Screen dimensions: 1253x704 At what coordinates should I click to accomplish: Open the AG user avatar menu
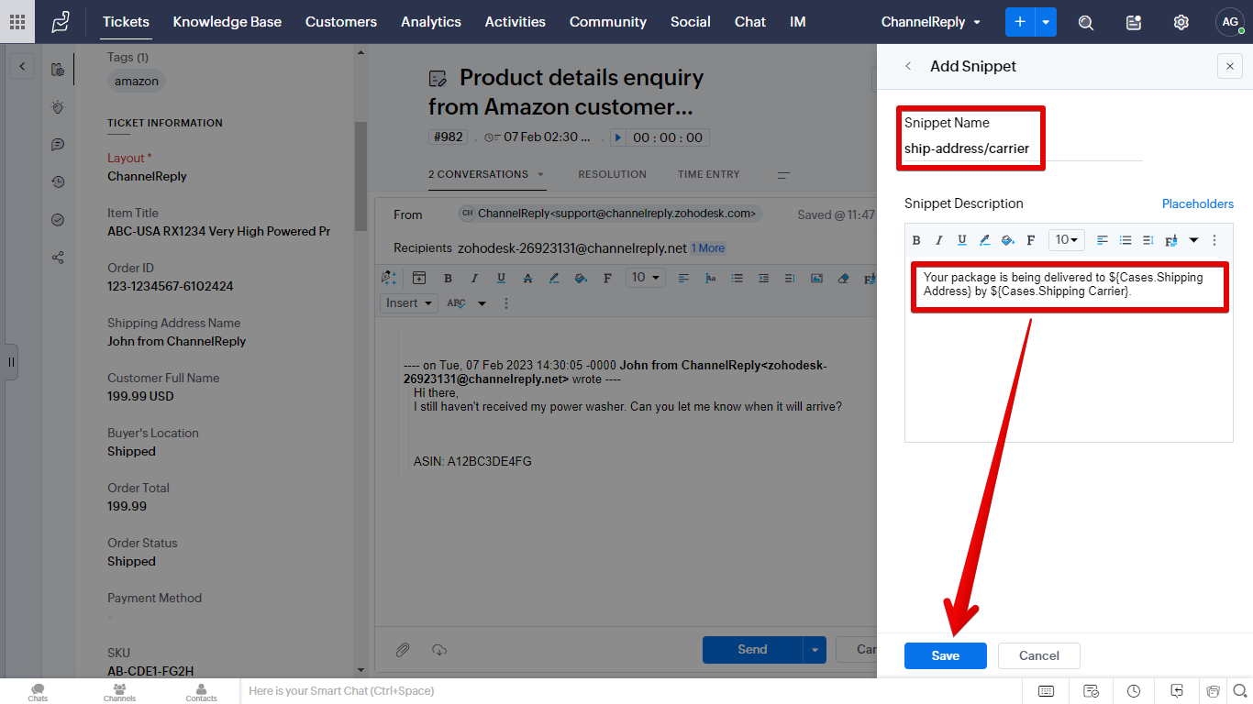(1230, 22)
